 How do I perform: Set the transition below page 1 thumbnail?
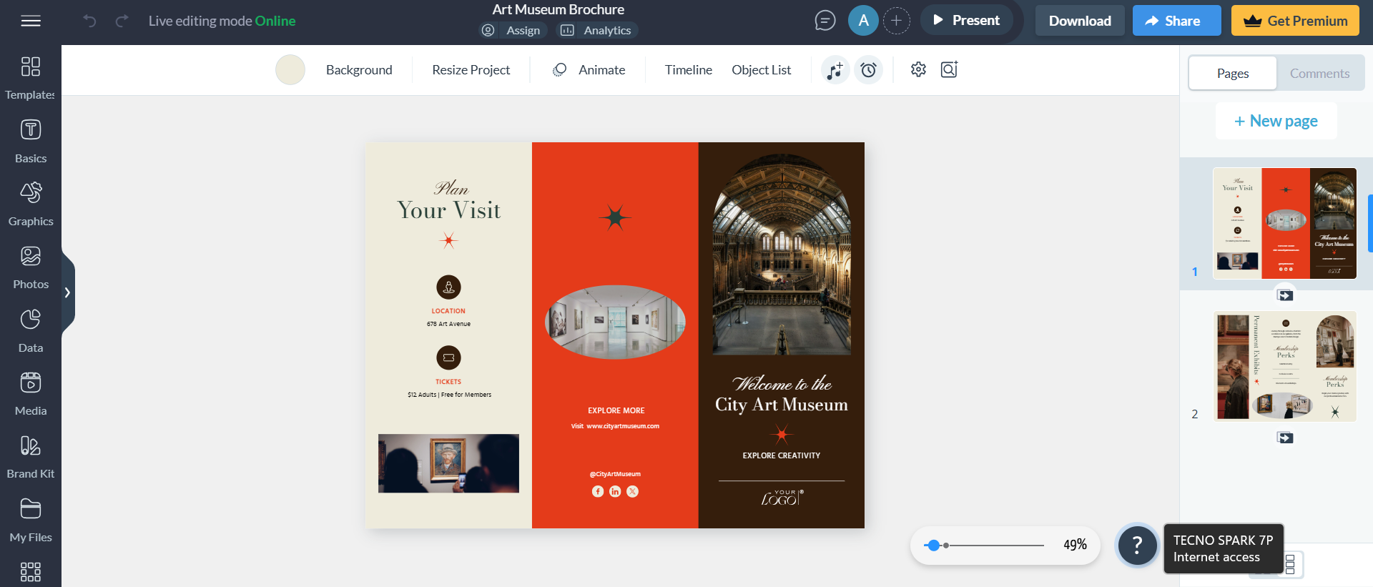(x=1285, y=295)
